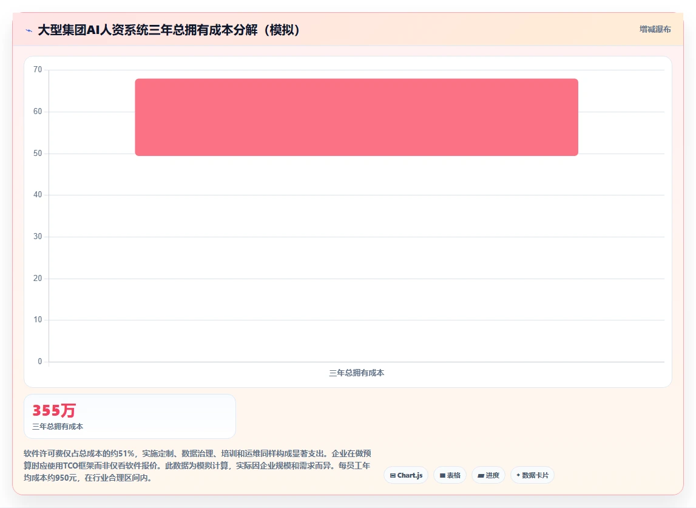Click the y-axis value 70

(38, 70)
